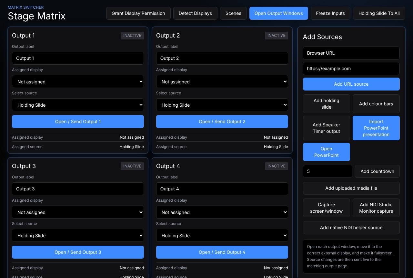Open Output 4 select source dropdown
413x278 pixels.
[x=222, y=236]
